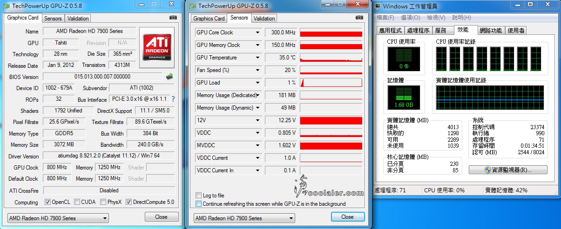This screenshot has height=229, width=561.
Task: Switch to 應用程式 tab in Task Manager
Action: pos(391,30)
